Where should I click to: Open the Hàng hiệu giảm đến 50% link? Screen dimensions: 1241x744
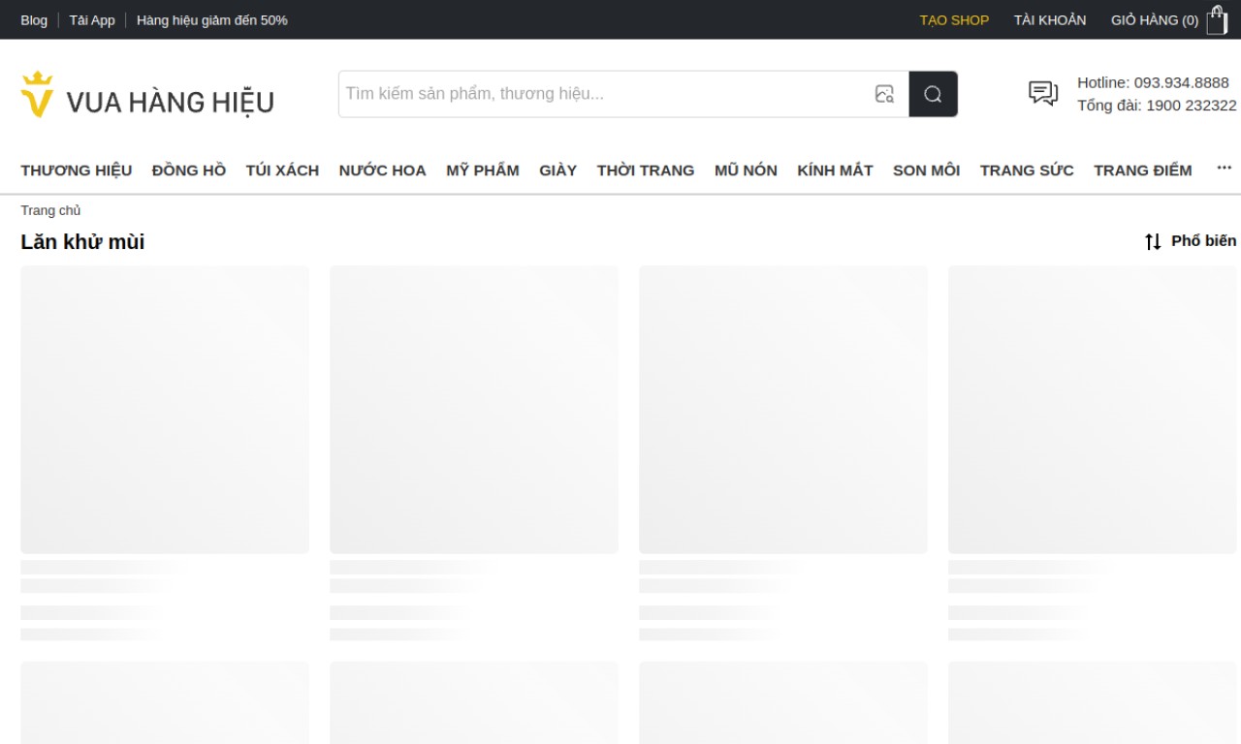(x=212, y=19)
